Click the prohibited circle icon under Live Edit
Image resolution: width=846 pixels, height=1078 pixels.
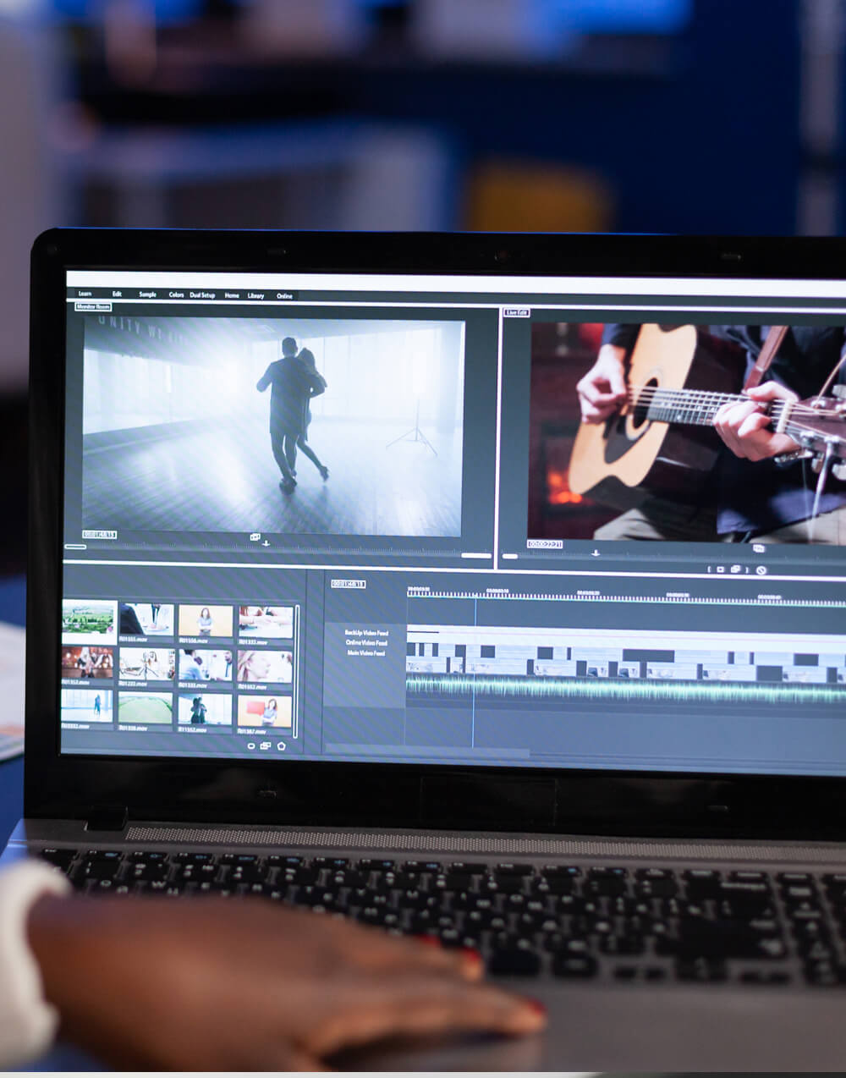tap(761, 570)
